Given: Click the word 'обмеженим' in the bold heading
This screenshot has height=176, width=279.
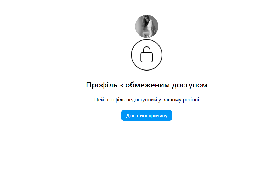Looking at the screenshot, I should (147, 85).
